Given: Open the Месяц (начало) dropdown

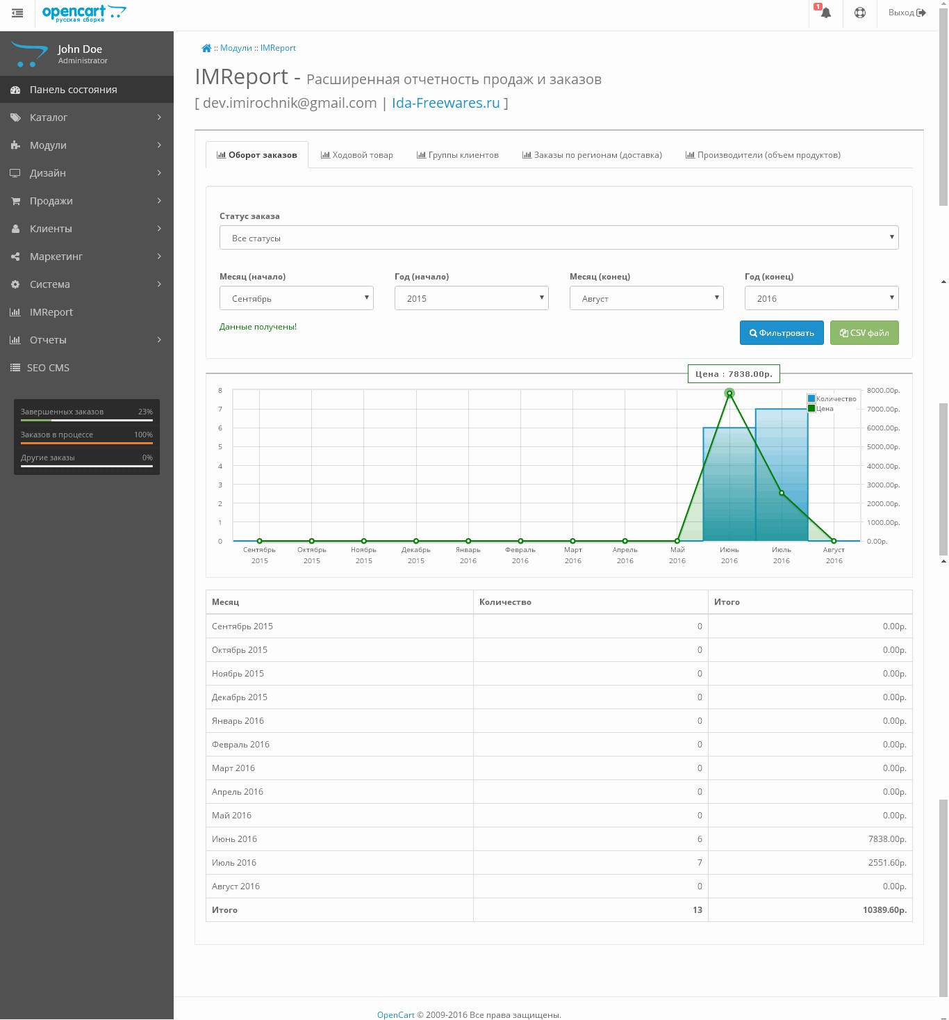Looking at the screenshot, I should coord(297,298).
